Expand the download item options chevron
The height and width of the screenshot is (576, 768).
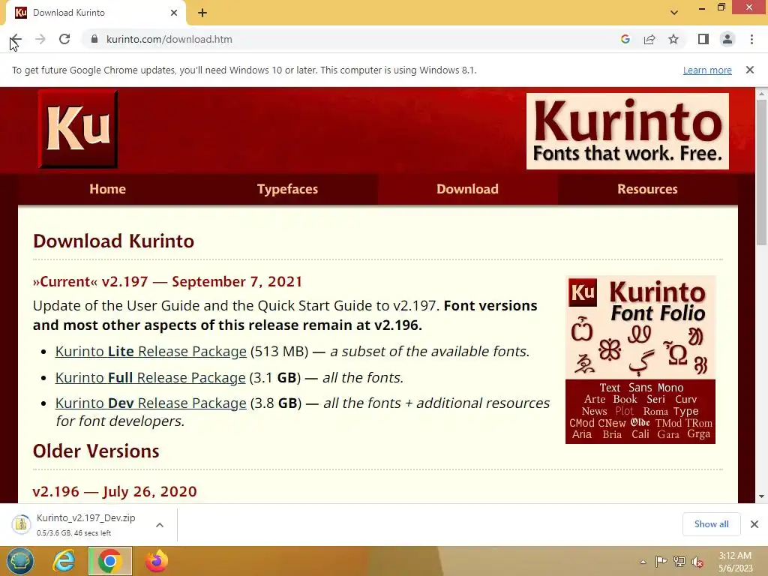[160, 525]
